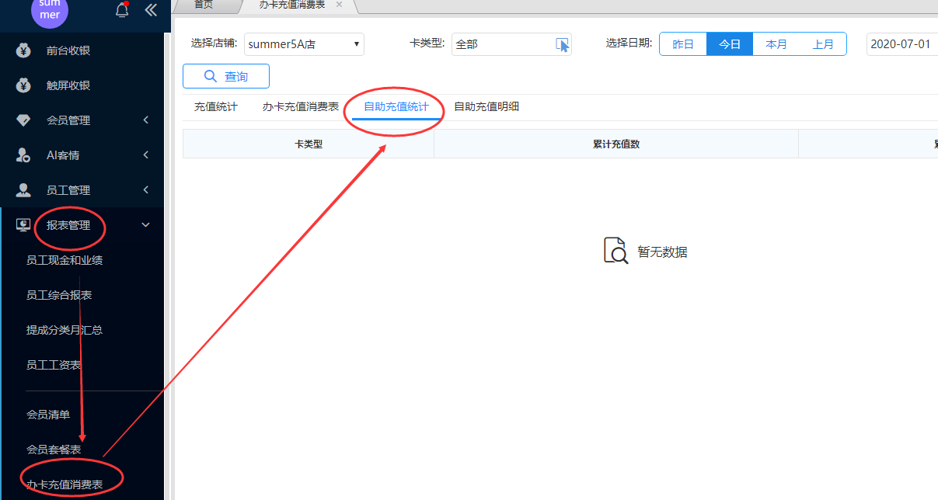This screenshot has width=938, height=500.
Task: Open the 自助充值统计 tab
Action: (x=396, y=107)
